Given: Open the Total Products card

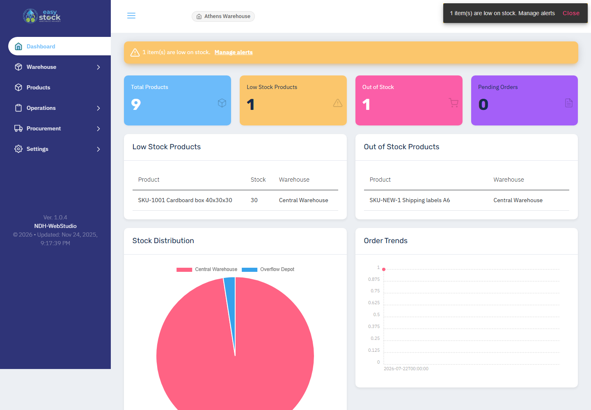Looking at the screenshot, I should pos(177,100).
